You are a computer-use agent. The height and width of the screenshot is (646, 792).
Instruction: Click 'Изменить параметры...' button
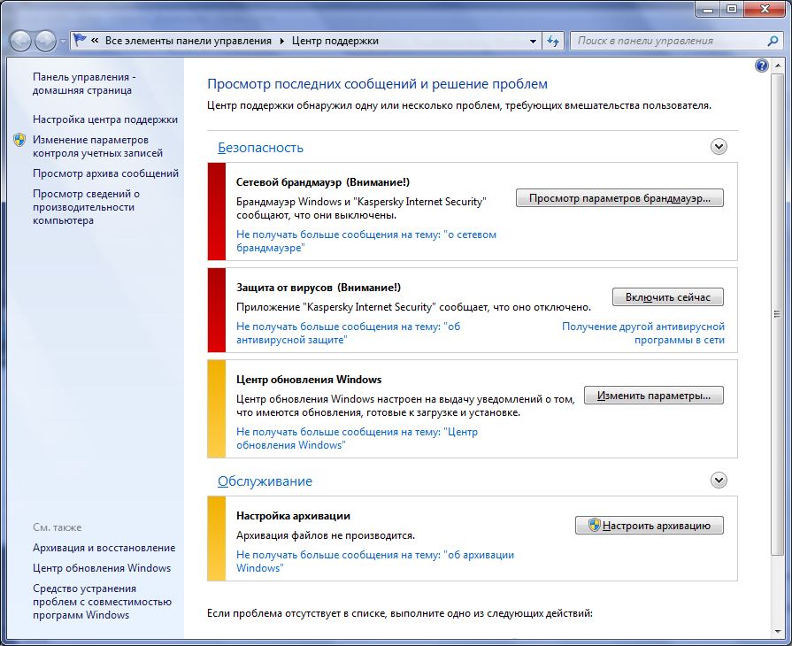pyautogui.click(x=654, y=396)
